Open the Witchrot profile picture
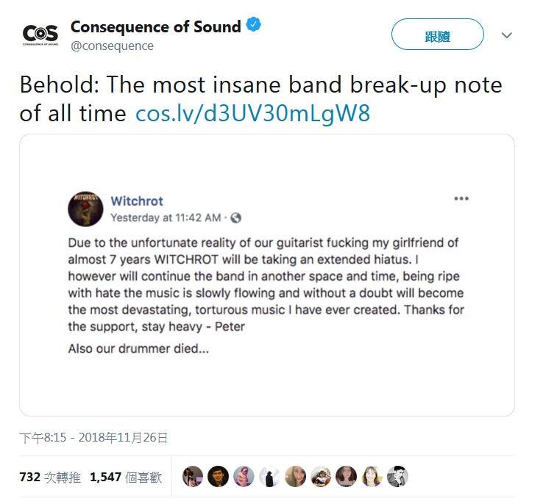Image resolution: width=543 pixels, height=504 pixels. pyautogui.click(x=85, y=209)
